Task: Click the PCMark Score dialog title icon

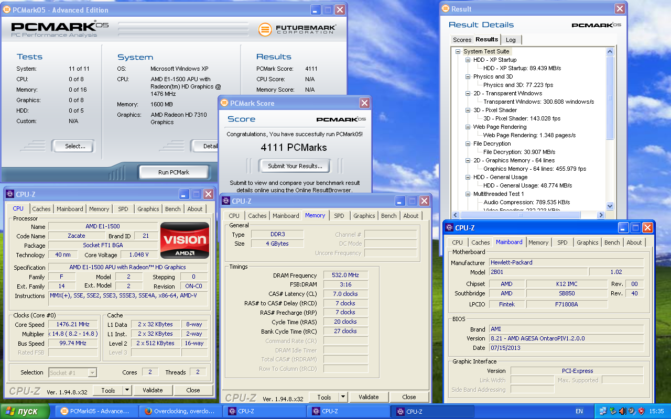Action: (x=224, y=103)
